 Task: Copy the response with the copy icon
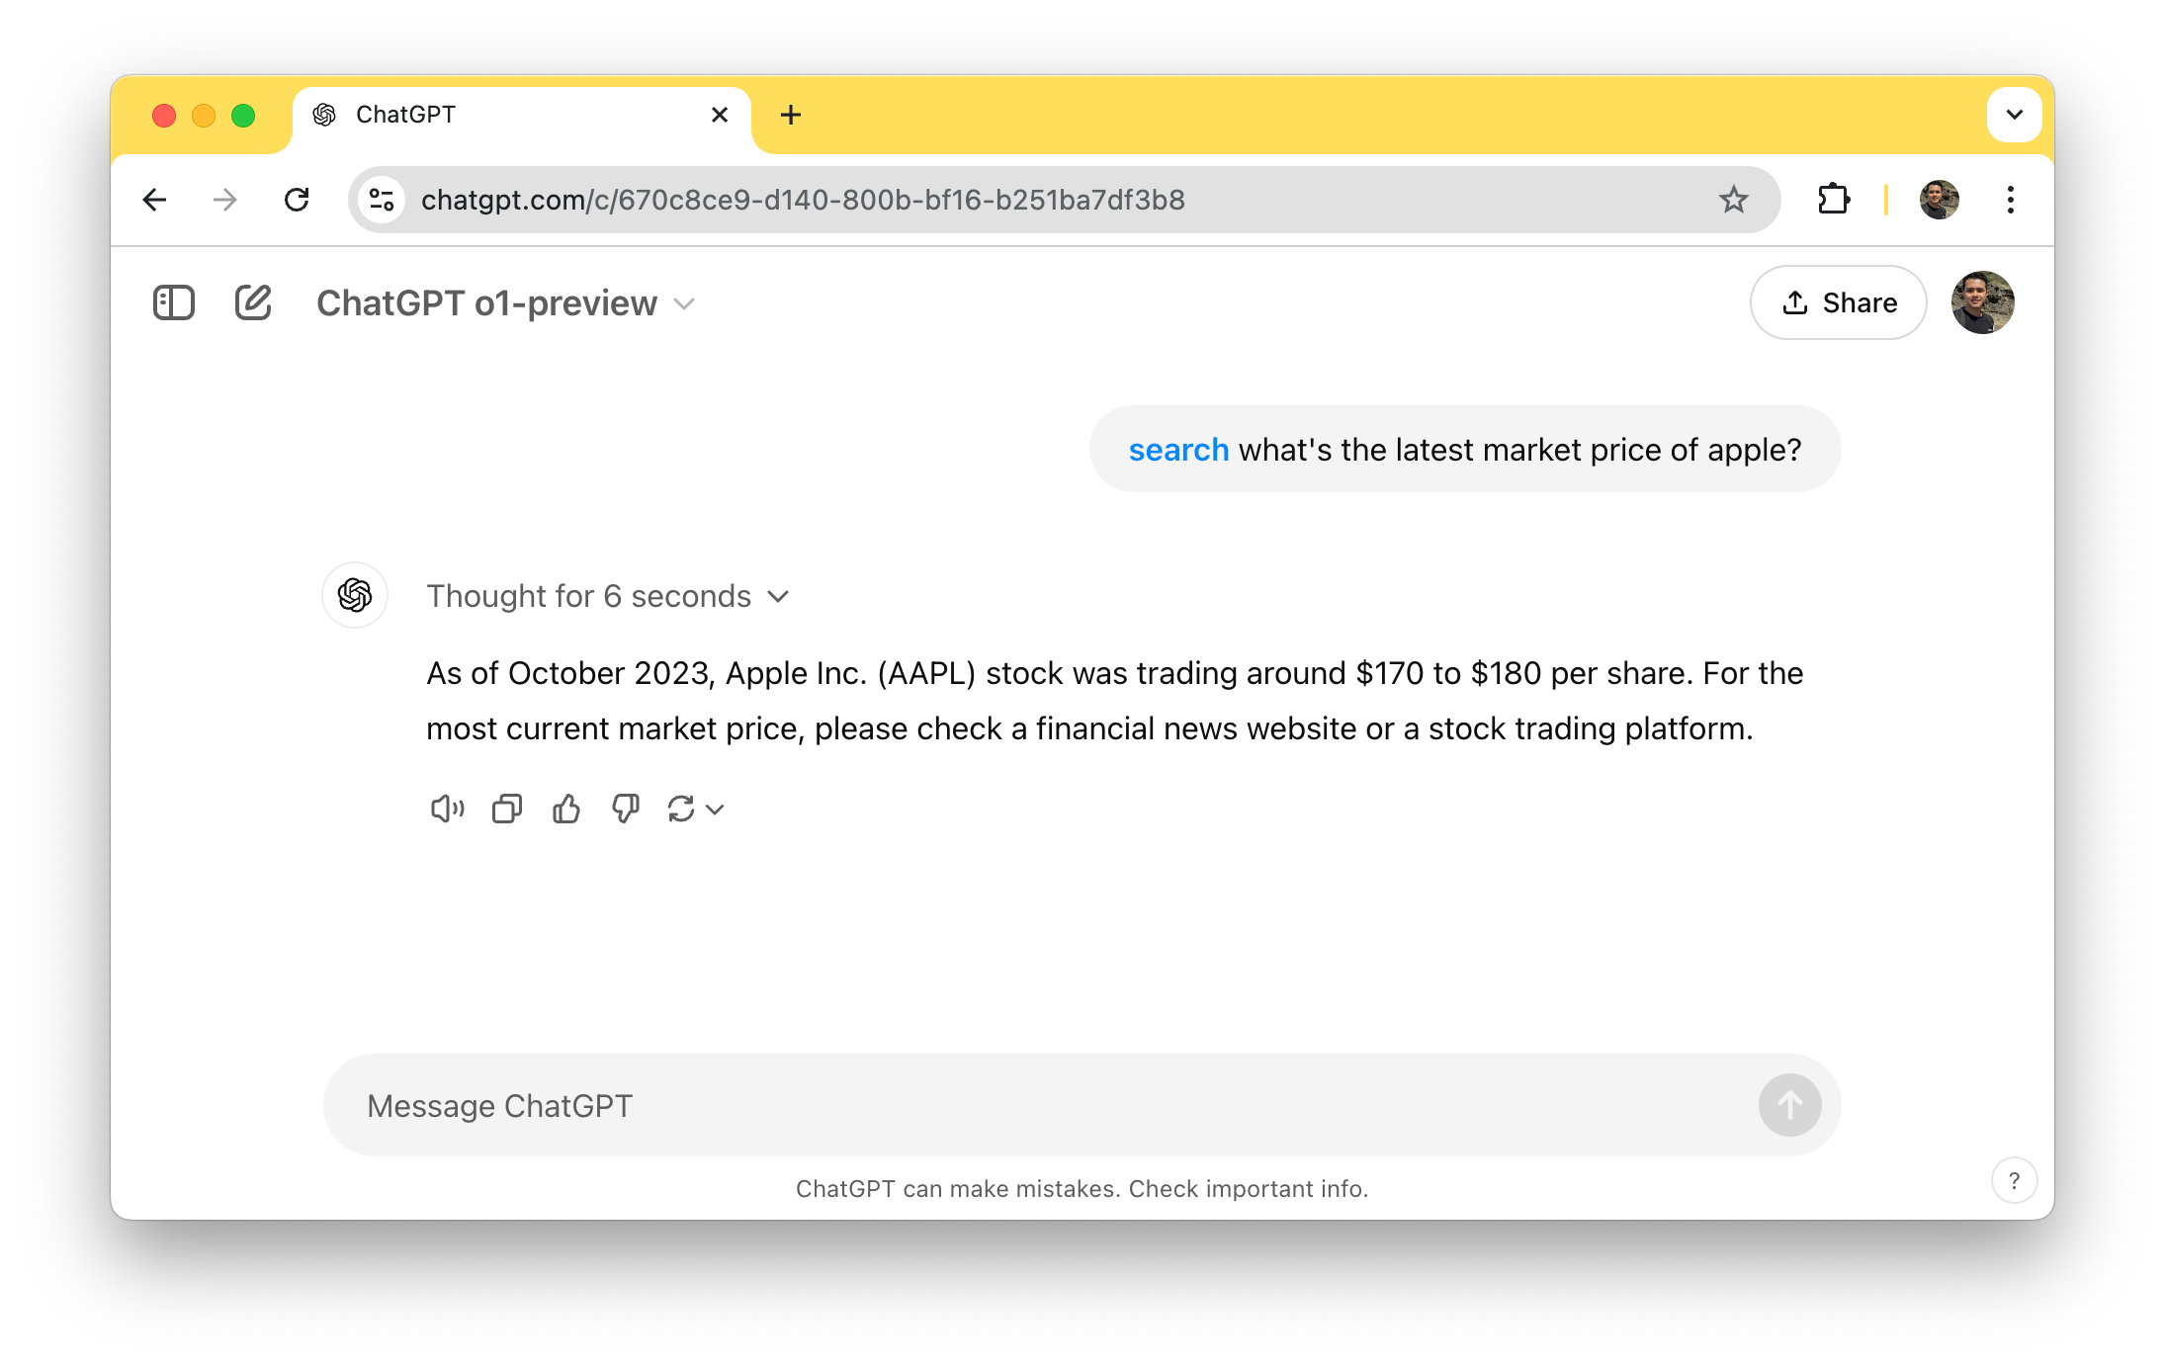click(x=507, y=810)
